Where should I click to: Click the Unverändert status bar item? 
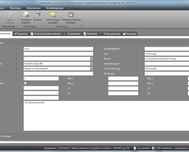coord(142,148)
